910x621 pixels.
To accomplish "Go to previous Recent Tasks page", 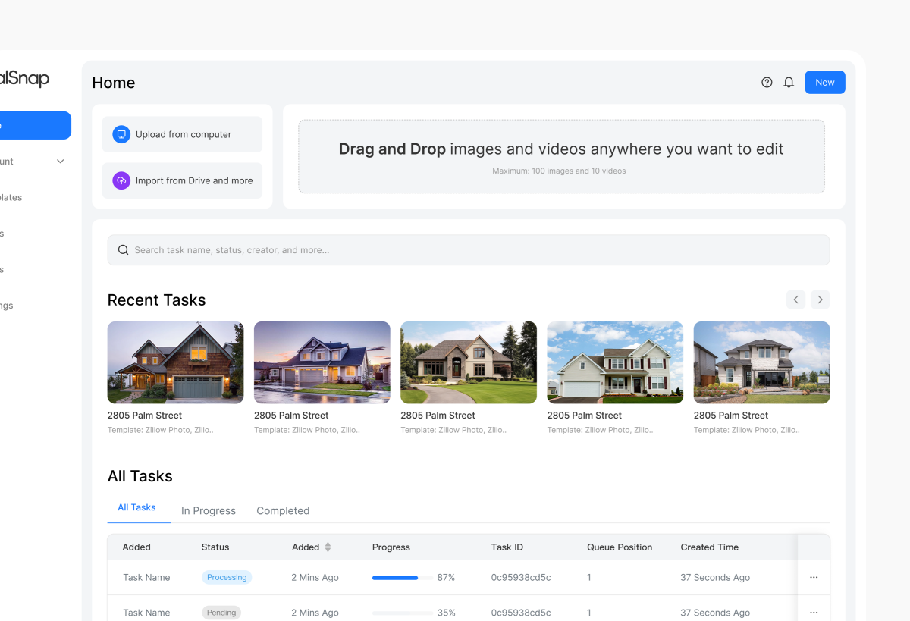I will (795, 300).
